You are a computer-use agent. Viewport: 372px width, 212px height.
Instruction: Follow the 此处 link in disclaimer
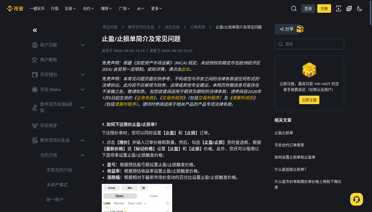click(185, 69)
